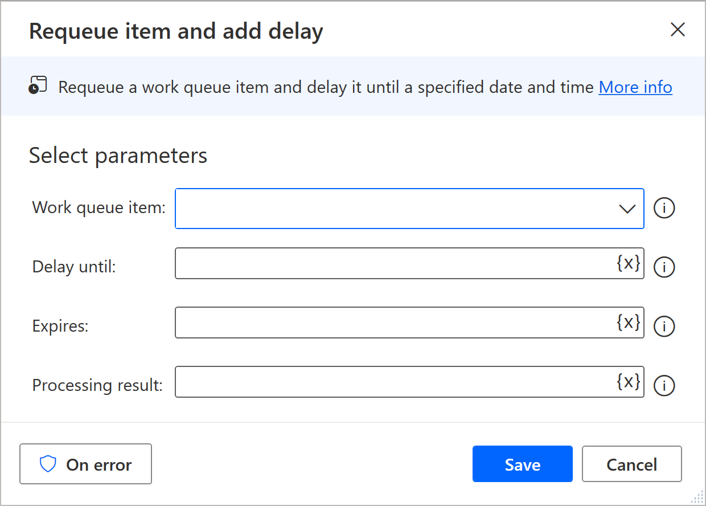Click the resize grip in dialog corner
This screenshot has width=706, height=506.
pos(696,496)
